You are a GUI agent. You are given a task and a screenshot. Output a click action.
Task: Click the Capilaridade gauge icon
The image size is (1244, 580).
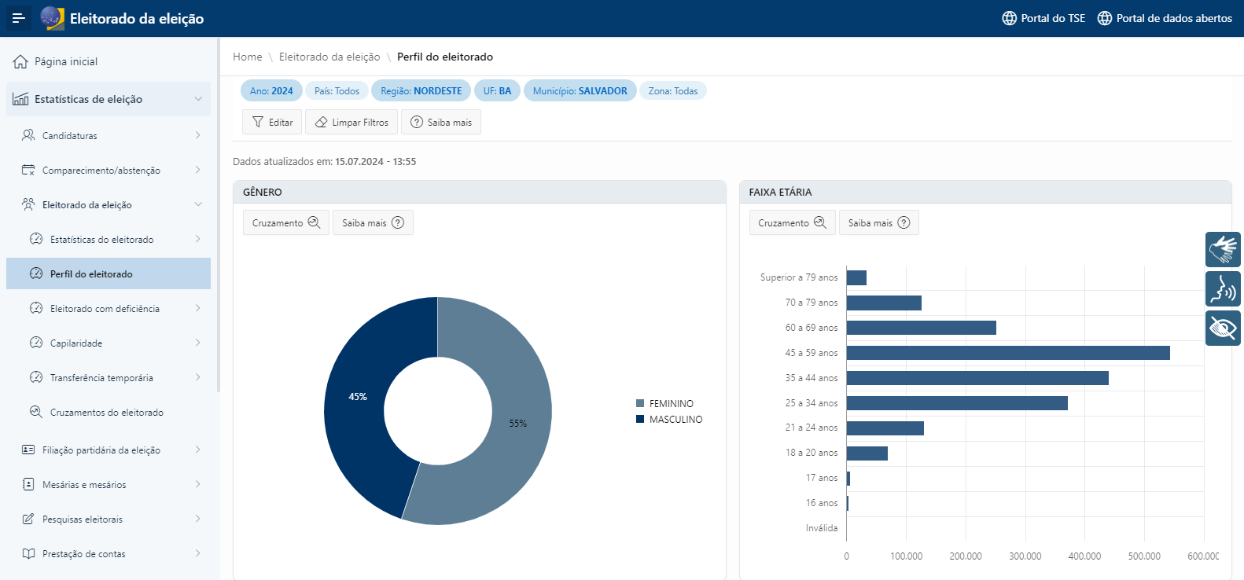pos(36,343)
